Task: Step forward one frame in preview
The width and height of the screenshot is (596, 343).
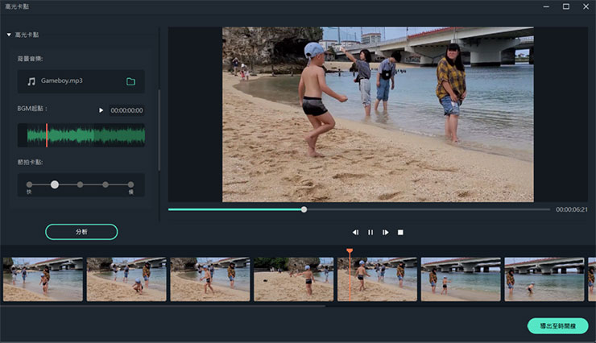Action: click(386, 232)
